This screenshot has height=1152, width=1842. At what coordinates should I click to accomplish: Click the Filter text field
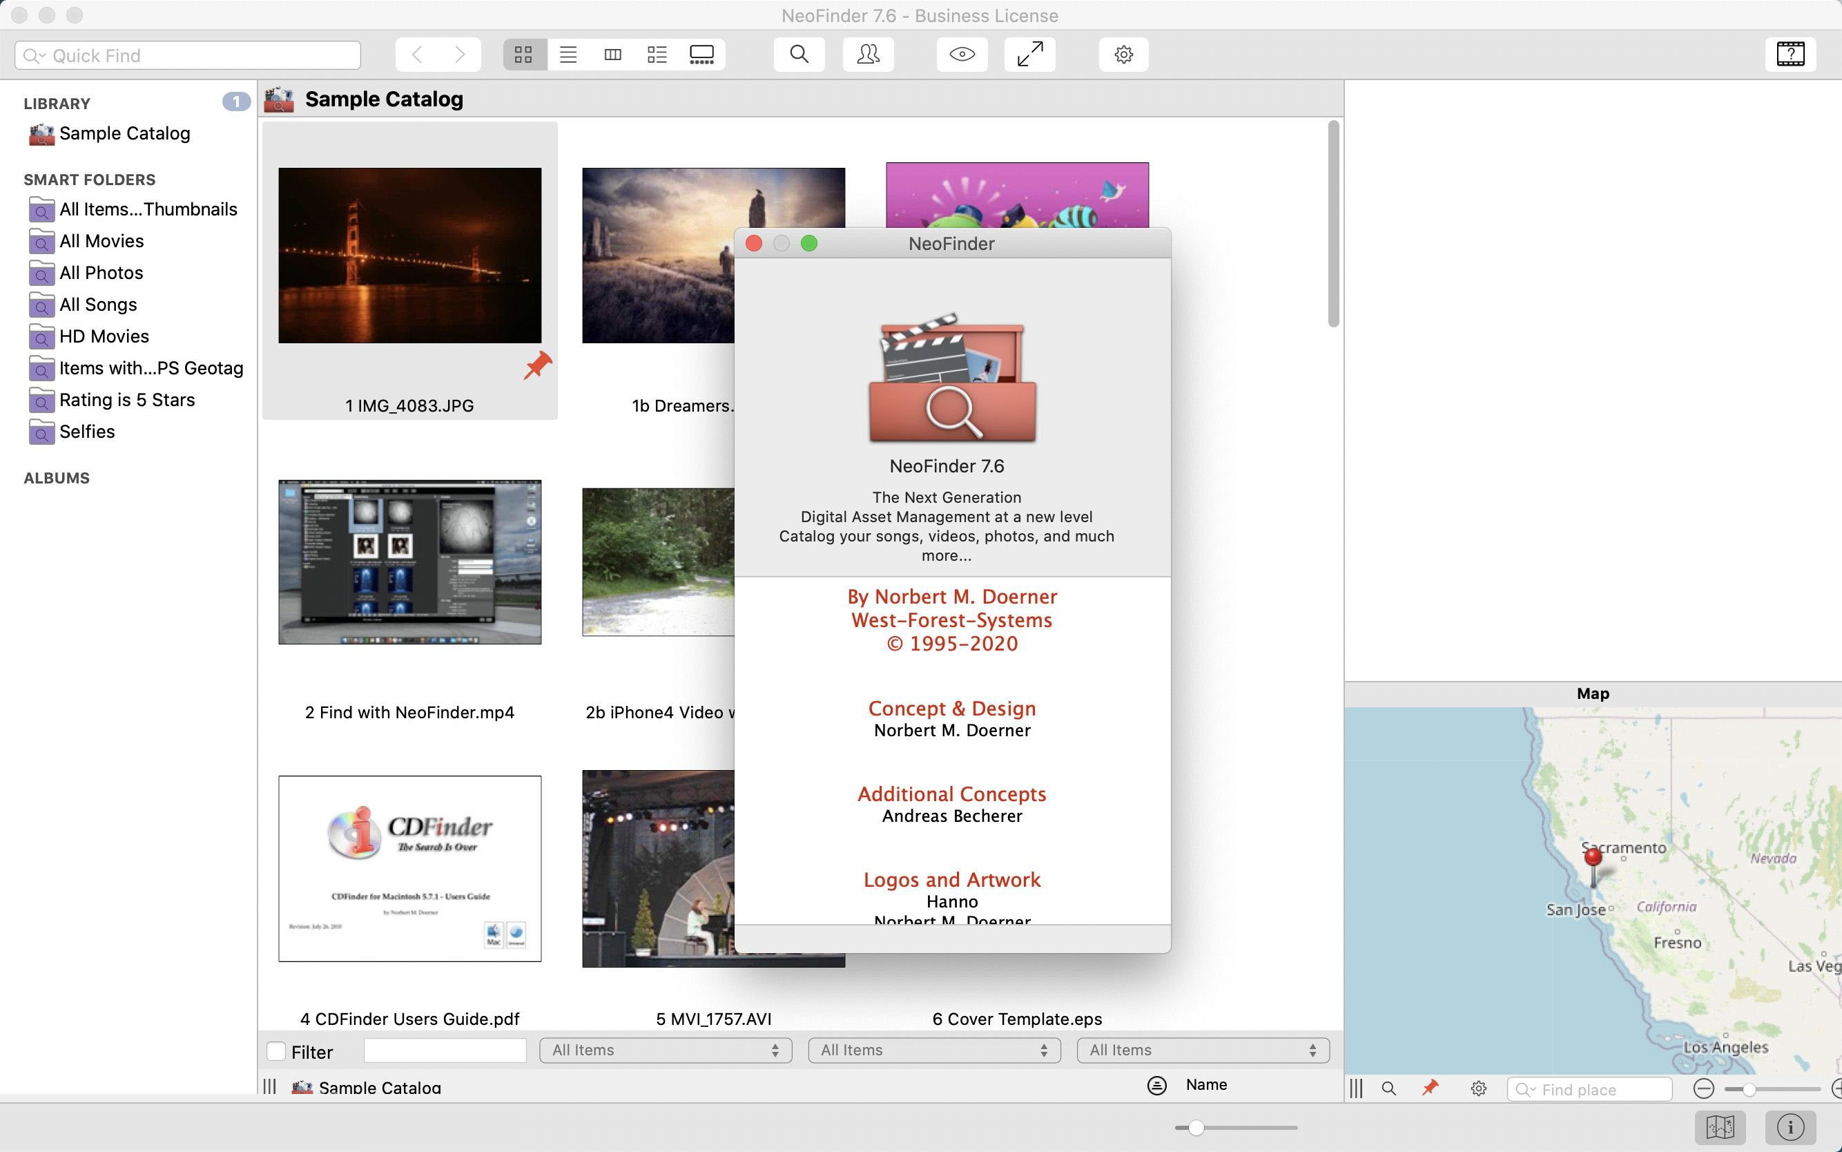click(445, 1050)
